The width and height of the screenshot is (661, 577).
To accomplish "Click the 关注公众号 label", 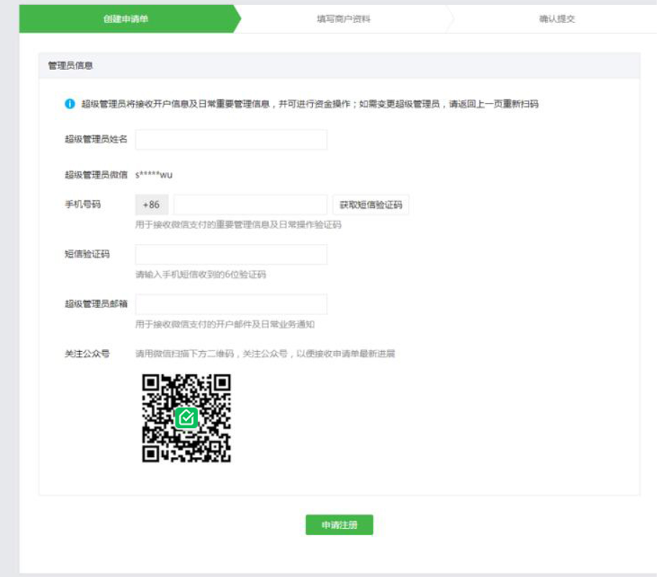I will point(87,353).
